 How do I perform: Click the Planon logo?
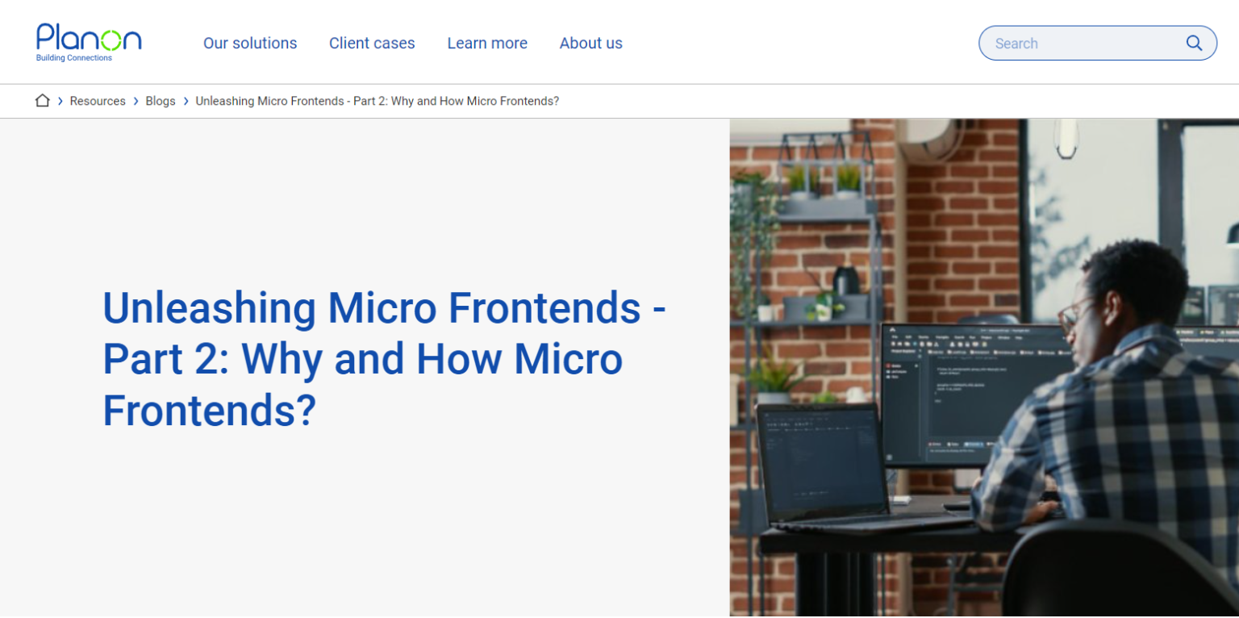(88, 39)
